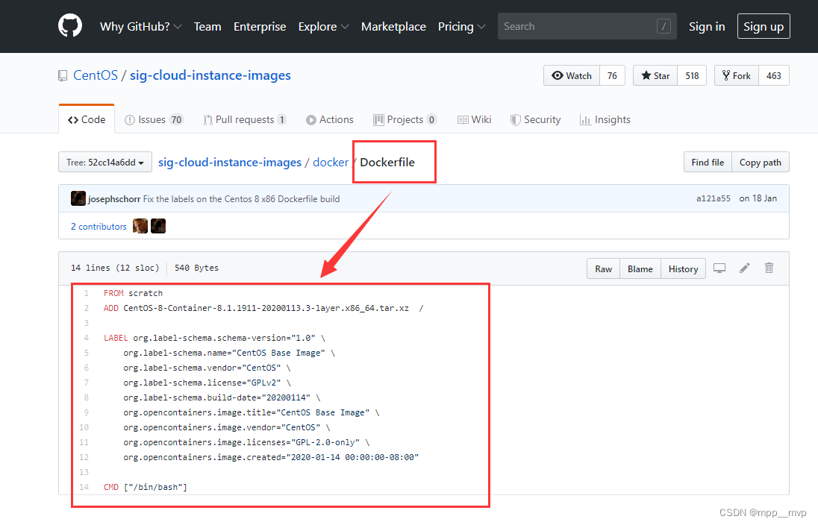
Task: Expand the Explore dropdown menu
Action: (x=323, y=27)
